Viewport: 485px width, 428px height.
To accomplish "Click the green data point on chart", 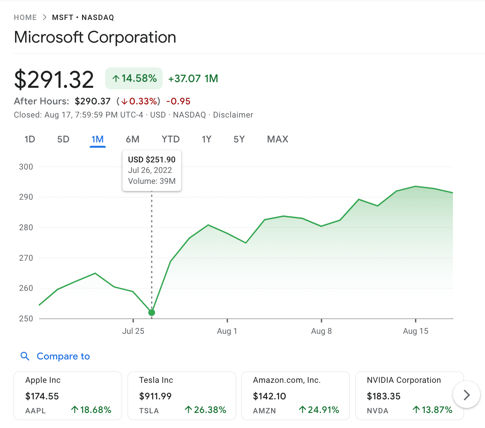I will pyautogui.click(x=152, y=312).
